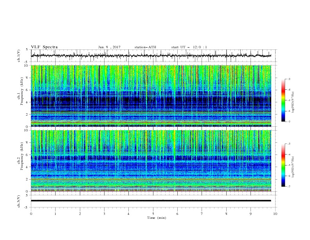Click the ch.3 flat black voltage trace

151,201
